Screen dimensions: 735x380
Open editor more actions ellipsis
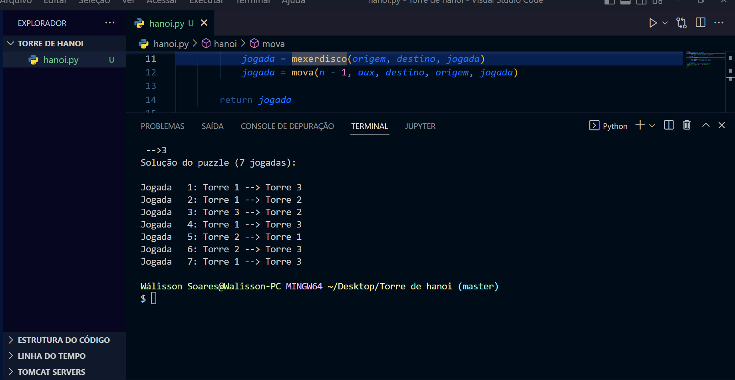[719, 23]
